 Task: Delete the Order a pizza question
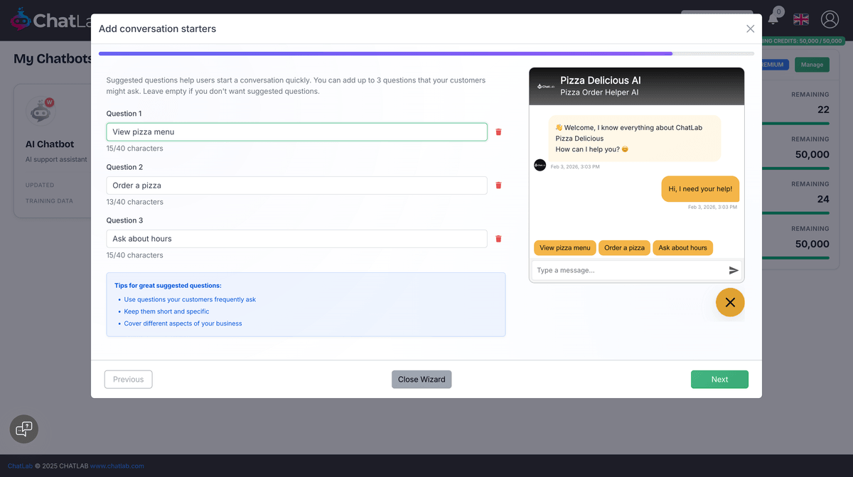(498, 185)
